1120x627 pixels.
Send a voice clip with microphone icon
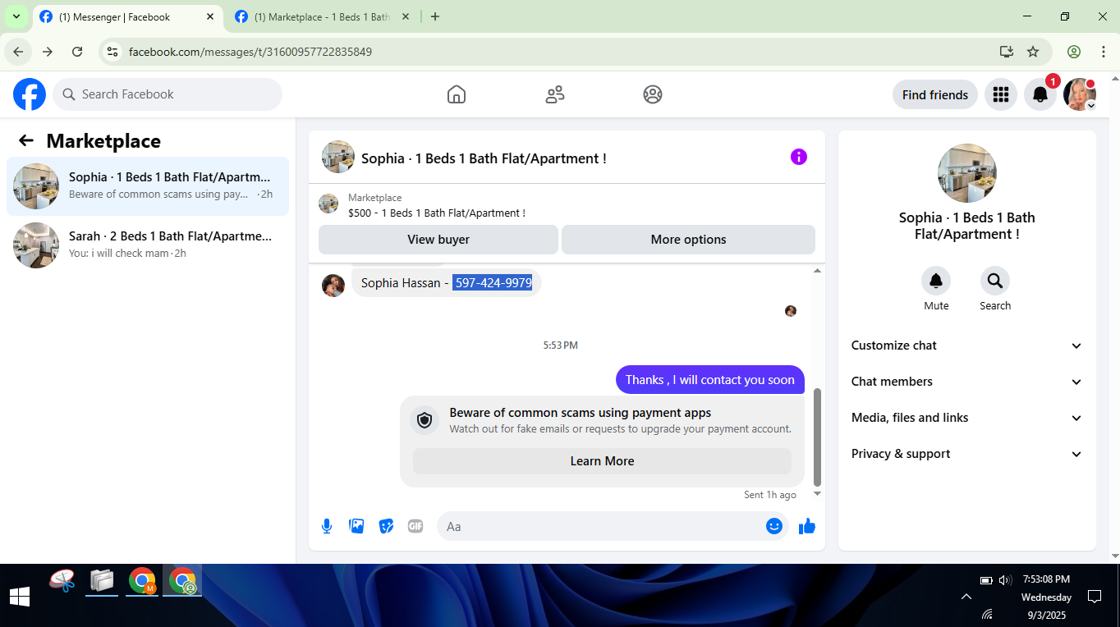tap(327, 526)
